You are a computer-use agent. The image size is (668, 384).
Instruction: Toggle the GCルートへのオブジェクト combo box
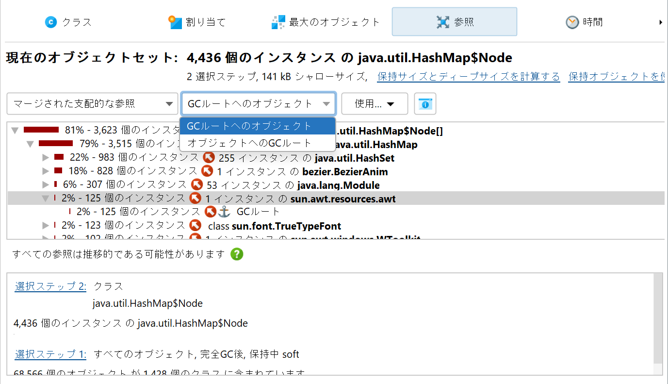tap(259, 103)
